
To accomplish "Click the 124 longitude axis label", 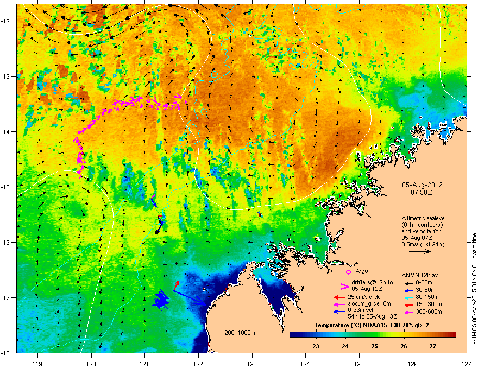I will 305,364.
